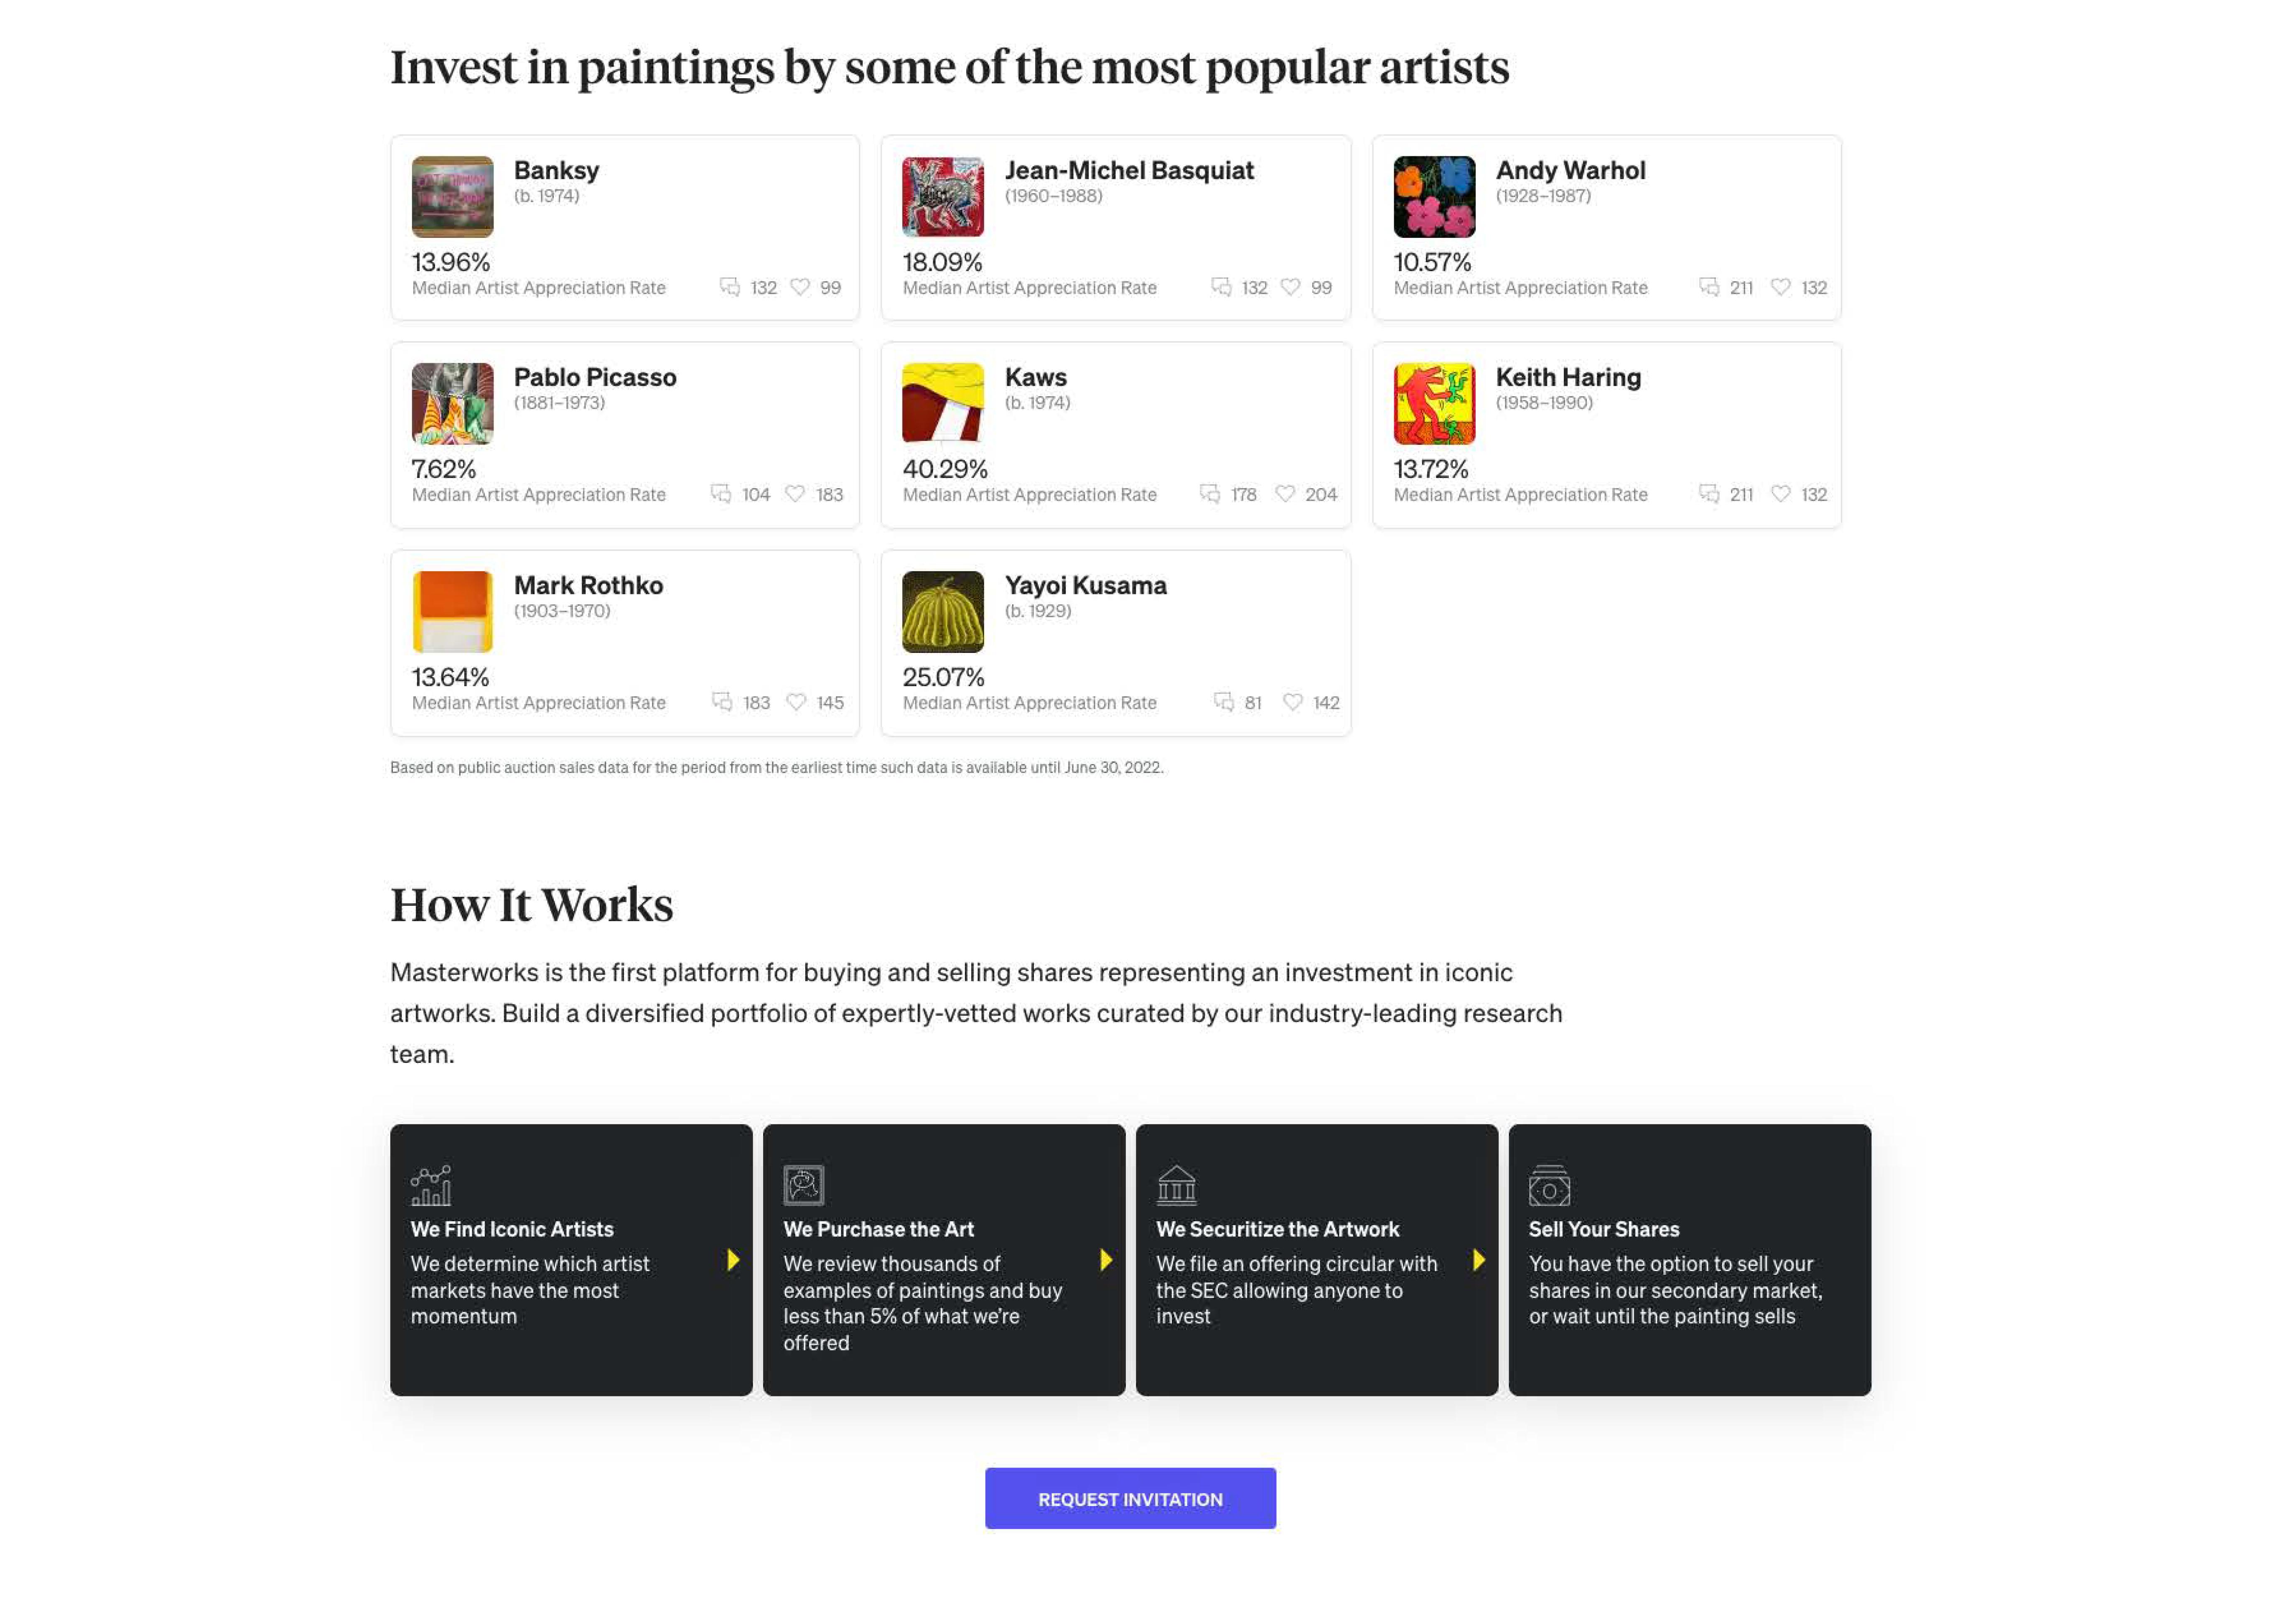This screenshot has width=2296, height=1605.
Task: Click the money icon above Sell Your Shares
Action: (x=1549, y=1186)
